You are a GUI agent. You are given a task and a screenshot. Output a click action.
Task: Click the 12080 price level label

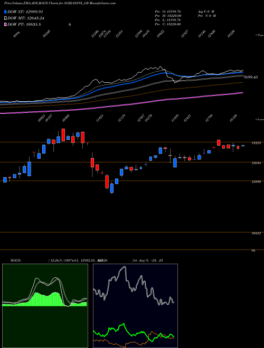point(256,182)
